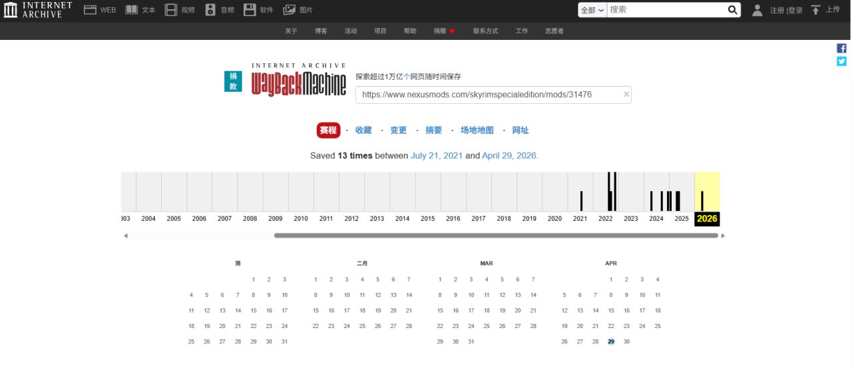Screen dimensions: 852x370
Task: Clear the Wayback URL field
Action: [626, 94]
